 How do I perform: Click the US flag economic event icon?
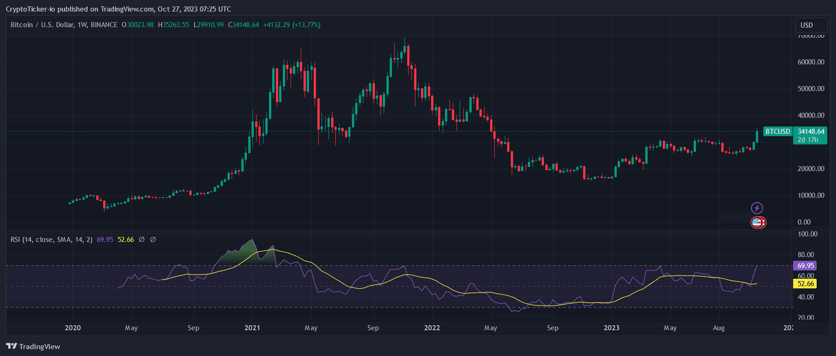(758, 223)
